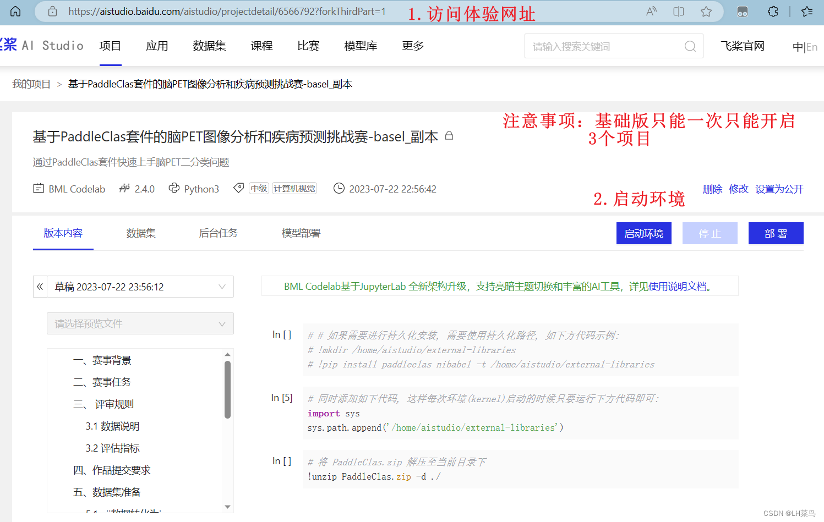The image size is (824, 522).
Task: Jump to 二、赛事任务 in outline
Action: tap(102, 382)
